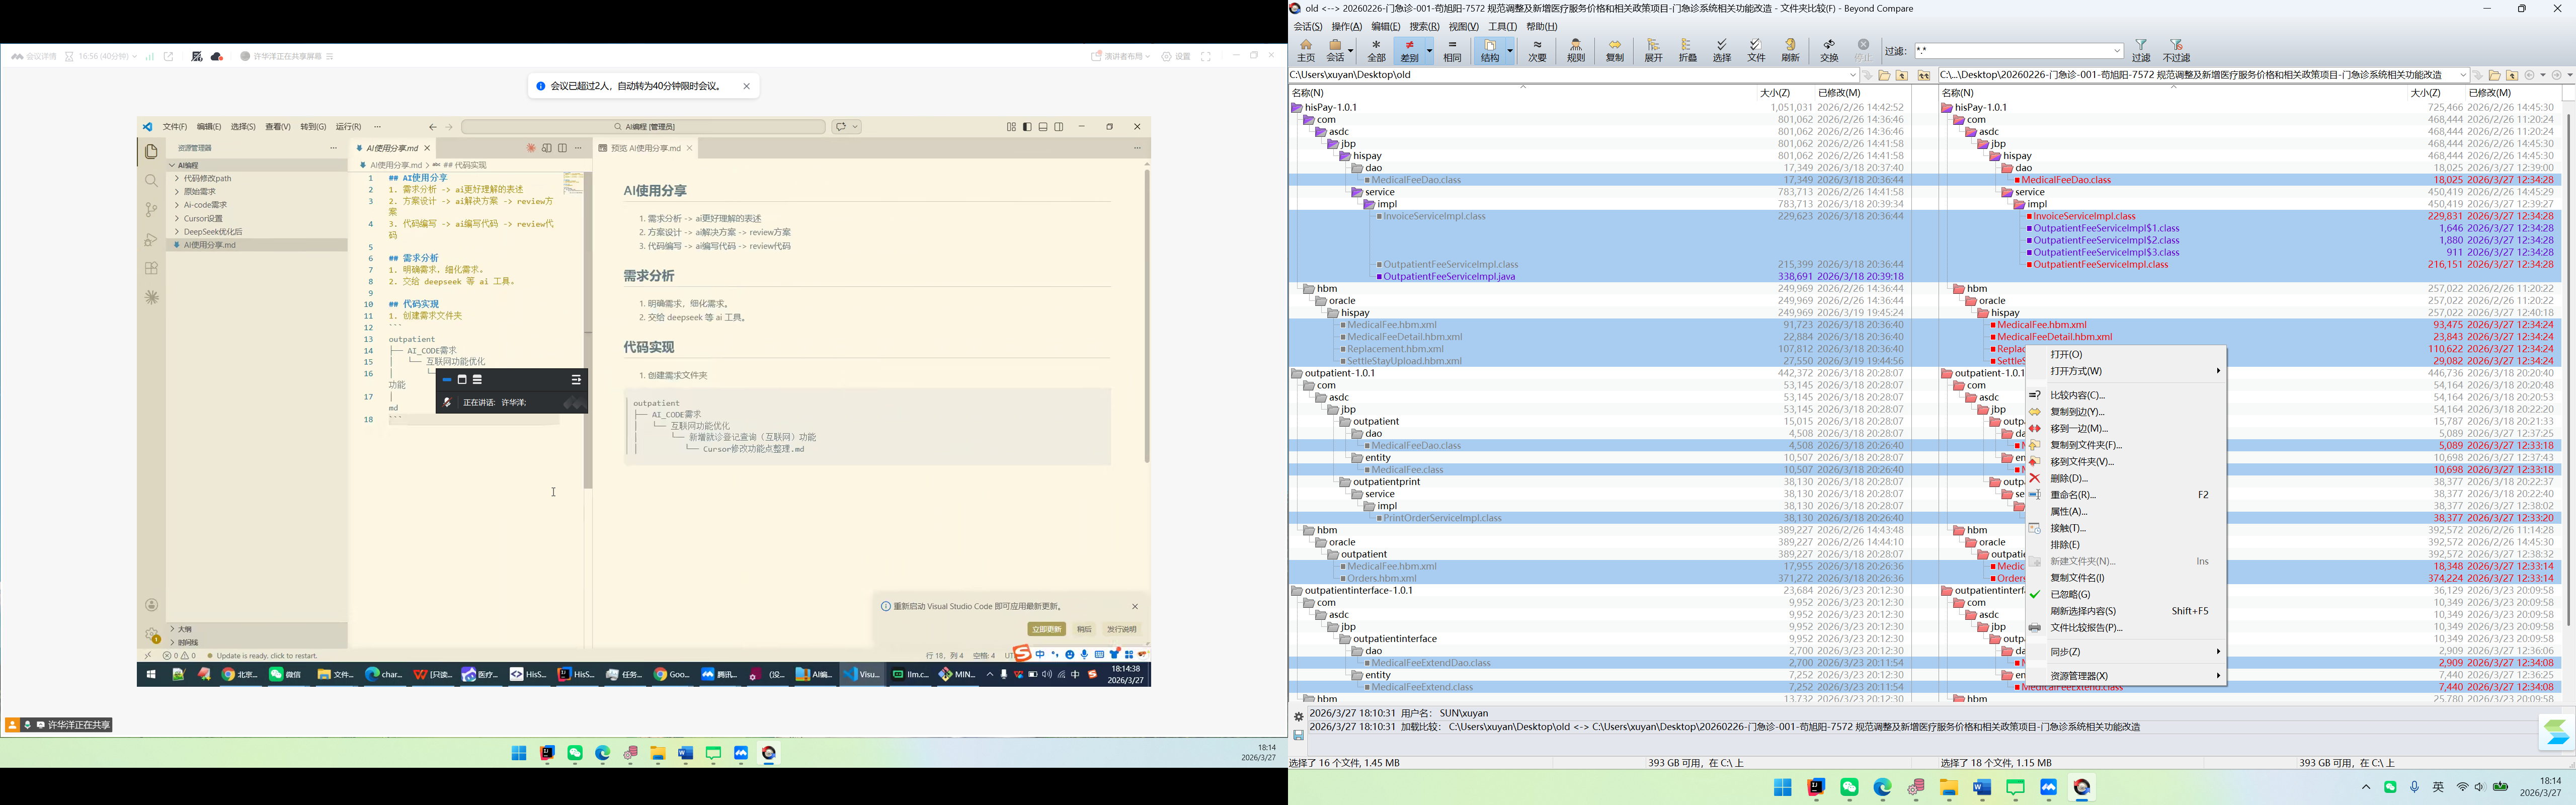Open the 规则 rules toolbar icon

coord(1575,50)
